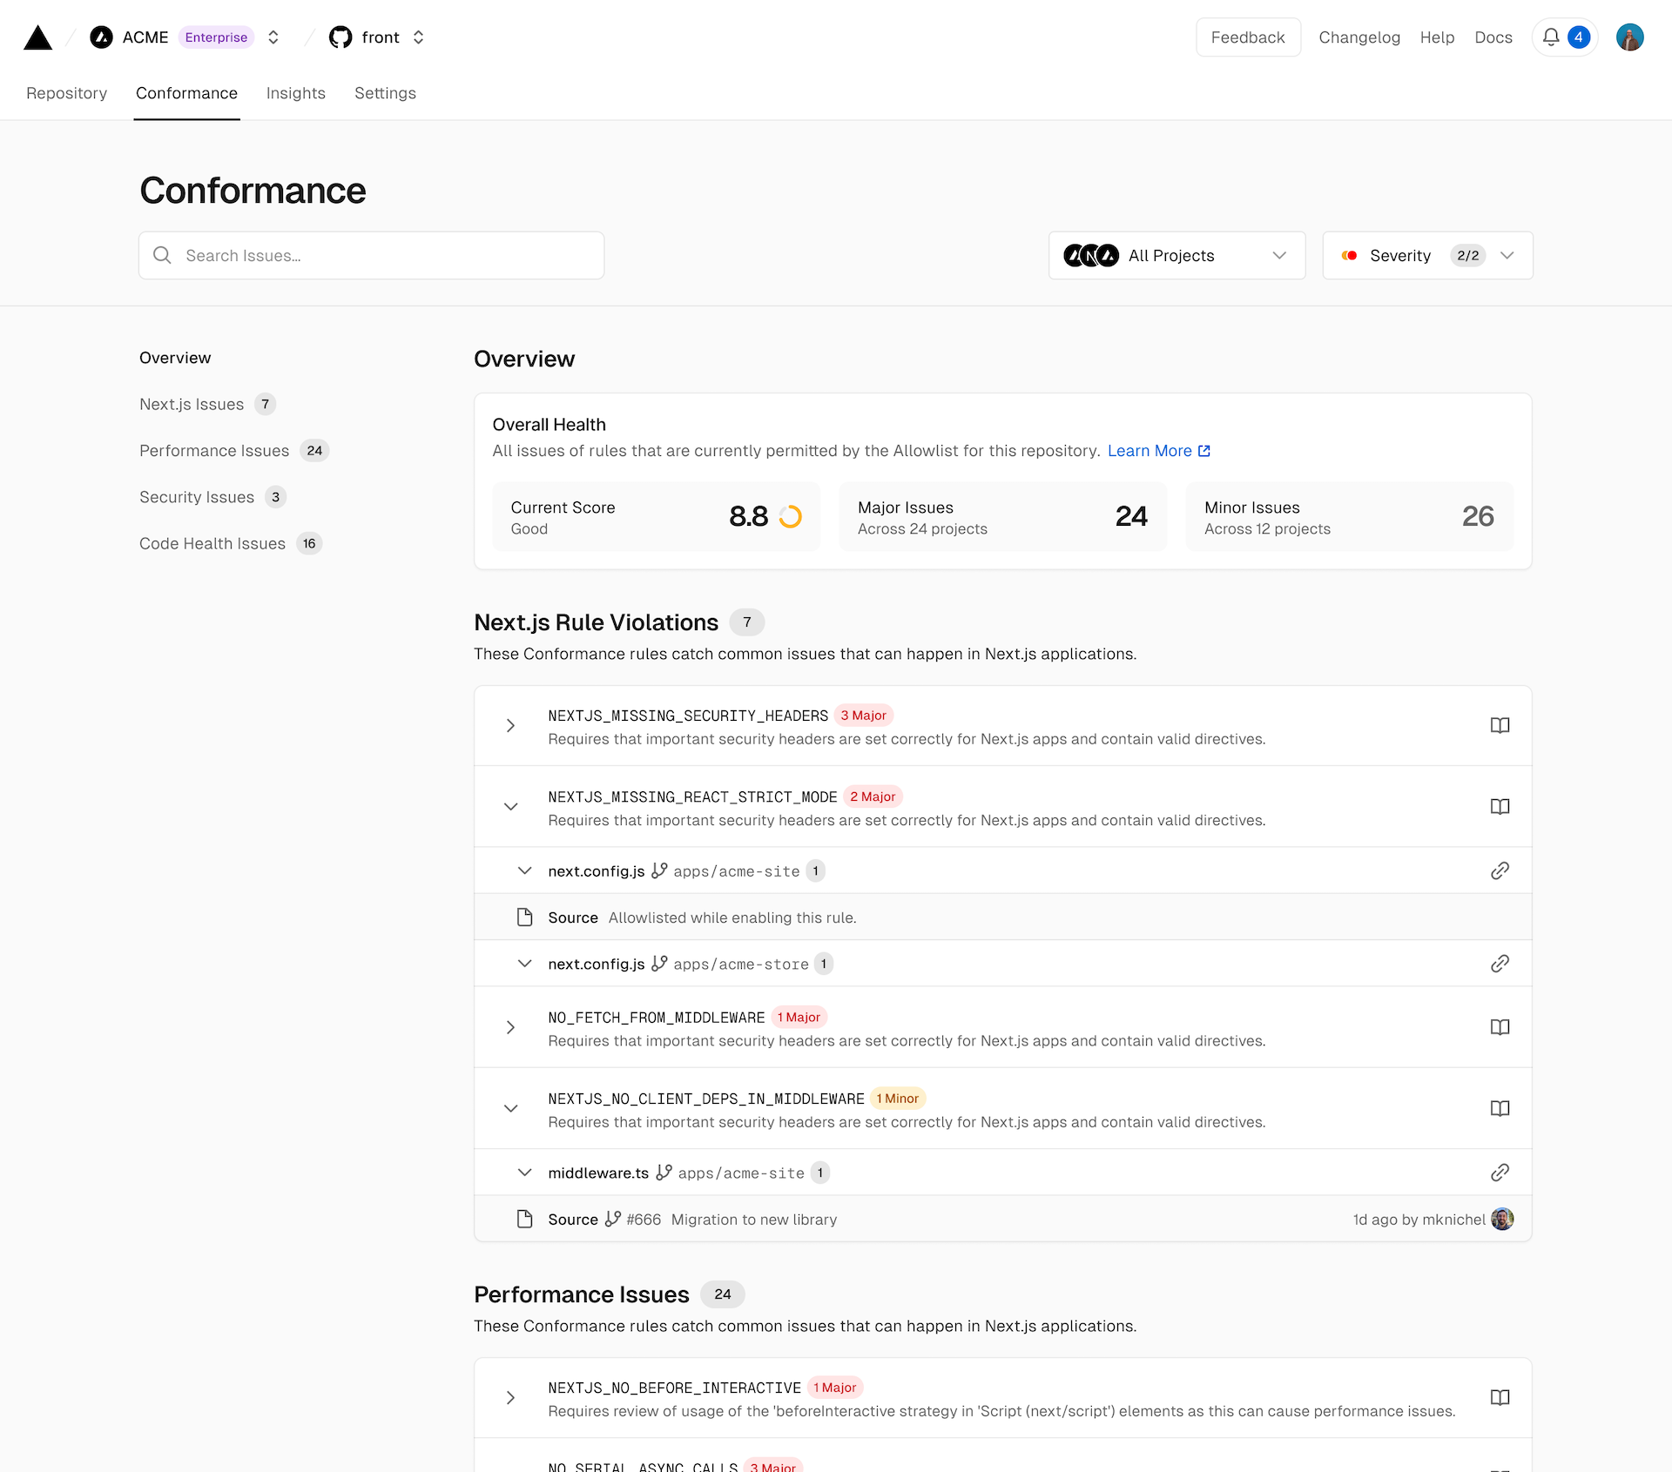Click mknichel's avatar in source row

click(1502, 1219)
